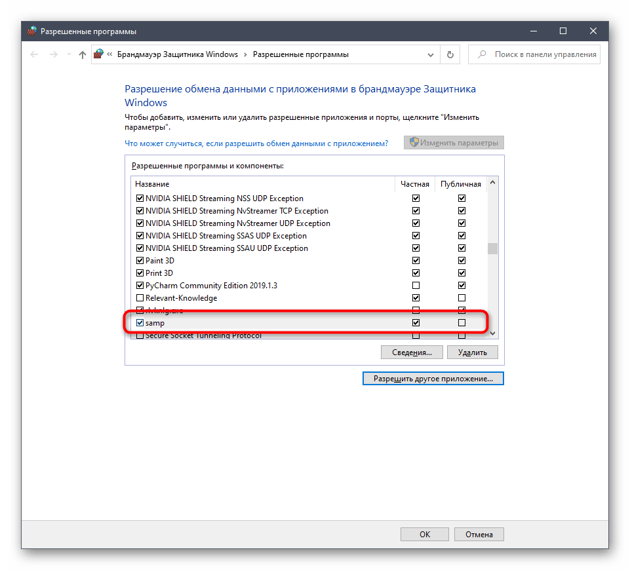Open link about risks of allowing apps
This screenshot has height=570, width=630.
(256, 143)
